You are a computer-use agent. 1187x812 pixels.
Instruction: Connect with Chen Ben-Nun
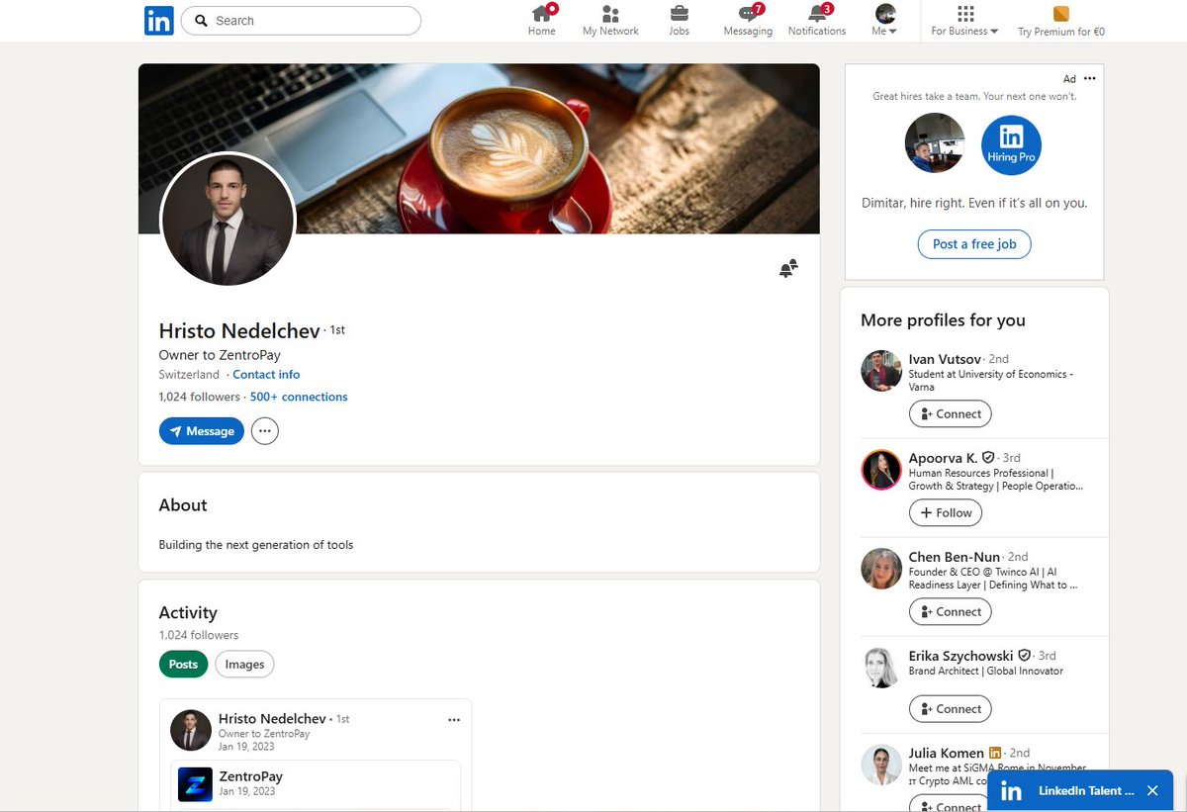tap(951, 612)
